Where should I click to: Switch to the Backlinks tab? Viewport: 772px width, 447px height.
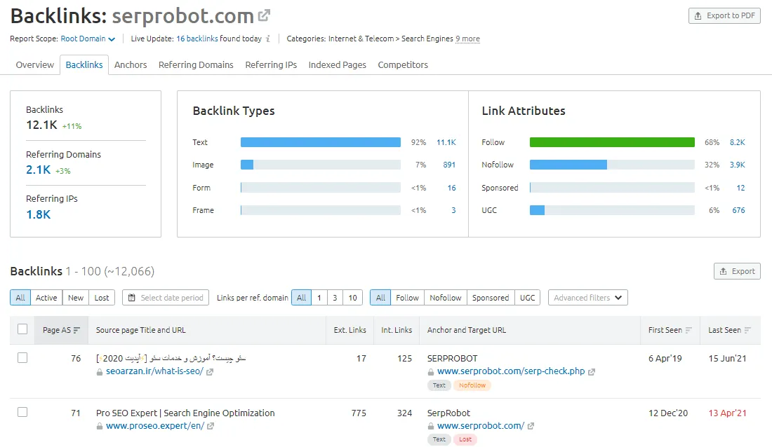click(x=84, y=65)
